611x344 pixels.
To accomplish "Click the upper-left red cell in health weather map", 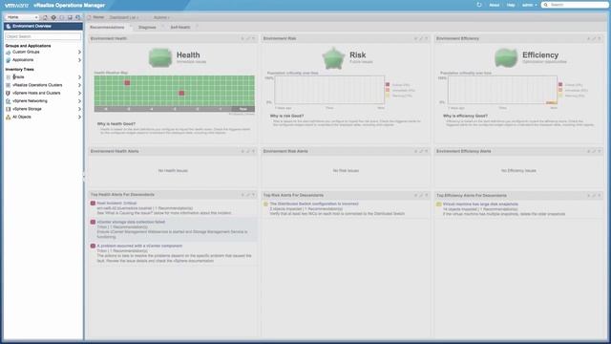I will 127,83.
